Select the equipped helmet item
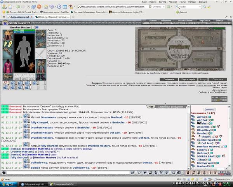Image resolution: width=233 pixels, height=187 pixels. coord(8,35)
